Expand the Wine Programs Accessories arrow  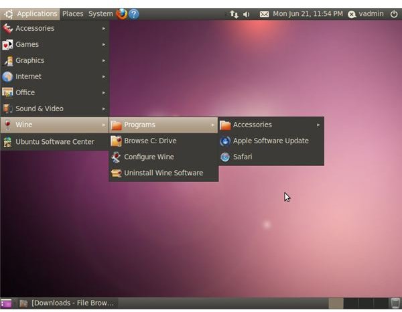tap(318, 125)
